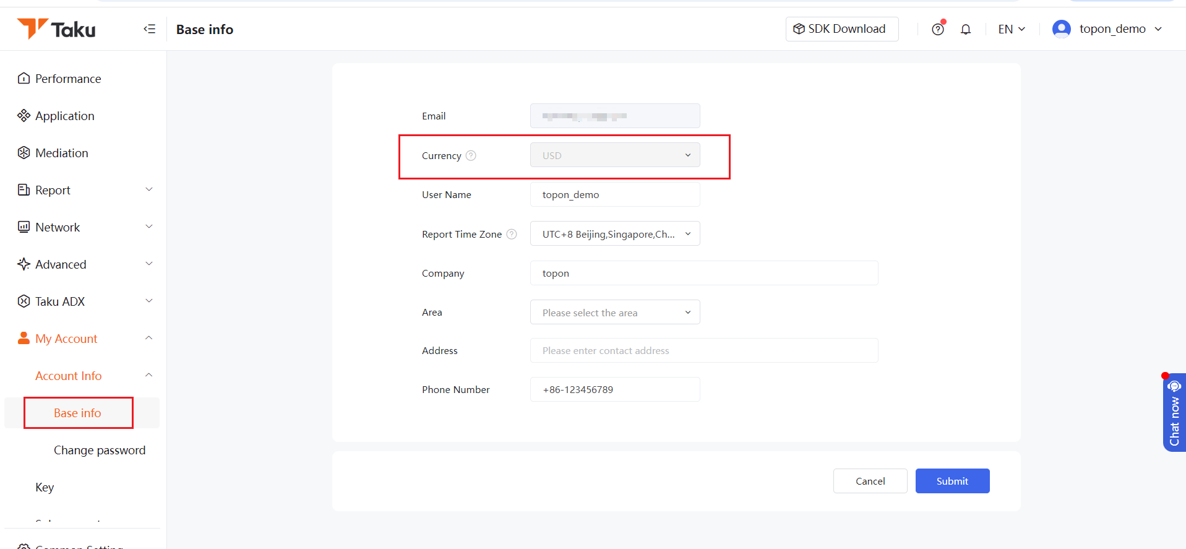Expand the Report menu chevron
The height and width of the screenshot is (549, 1186).
coord(149,189)
